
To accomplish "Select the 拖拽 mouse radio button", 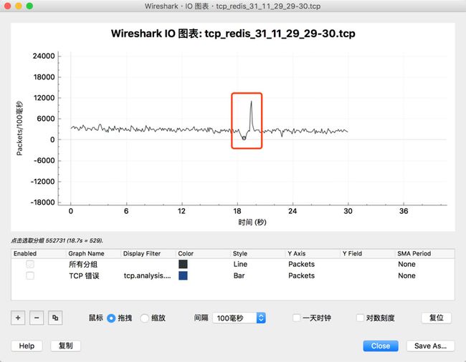I will coord(111,318).
